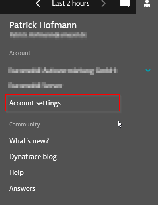Click the blurred email under the user name
The width and height of the screenshot is (158, 205).
point(48,34)
